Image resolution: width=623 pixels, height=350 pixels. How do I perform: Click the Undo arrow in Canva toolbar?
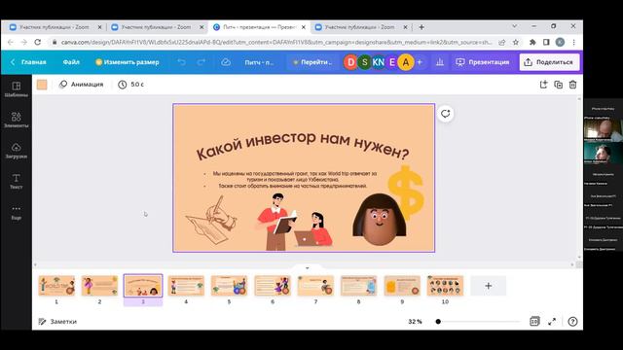pyautogui.click(x=182, y=62)
